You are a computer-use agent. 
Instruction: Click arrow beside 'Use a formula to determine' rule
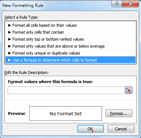click(x=9, y=60)
